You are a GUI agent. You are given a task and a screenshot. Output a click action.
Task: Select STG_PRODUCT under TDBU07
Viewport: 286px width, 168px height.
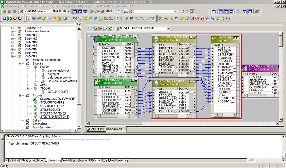58,92
